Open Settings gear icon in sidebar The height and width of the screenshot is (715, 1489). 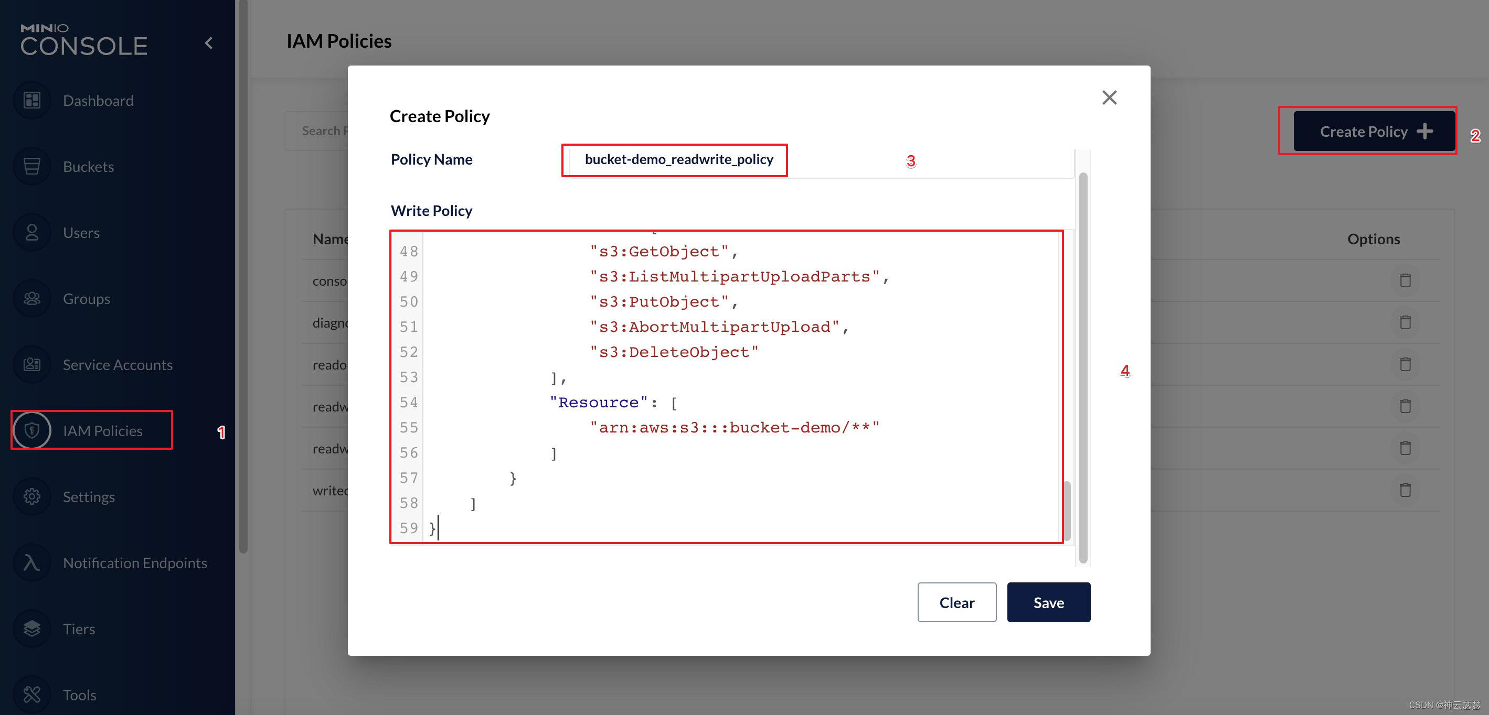[x=32, y=497]
